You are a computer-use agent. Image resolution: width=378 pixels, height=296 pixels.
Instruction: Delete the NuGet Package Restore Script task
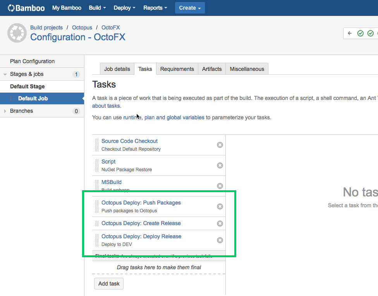[220, 165]
